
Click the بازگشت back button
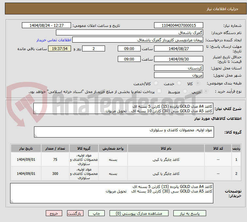click(x=75, y=213)
